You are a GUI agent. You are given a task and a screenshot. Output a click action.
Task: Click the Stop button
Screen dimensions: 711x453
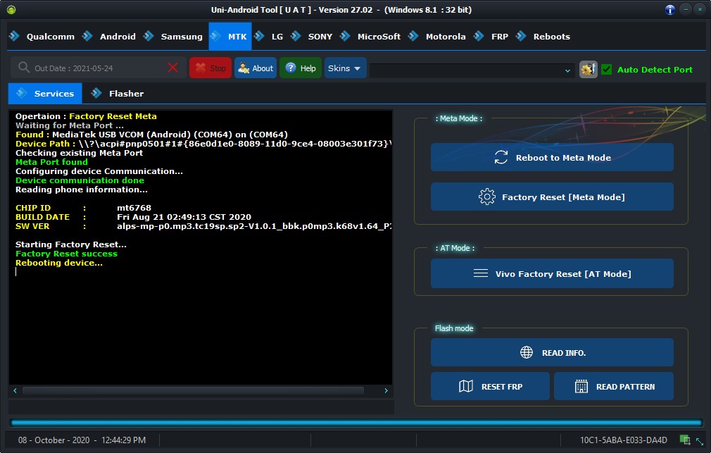(210, 68)
